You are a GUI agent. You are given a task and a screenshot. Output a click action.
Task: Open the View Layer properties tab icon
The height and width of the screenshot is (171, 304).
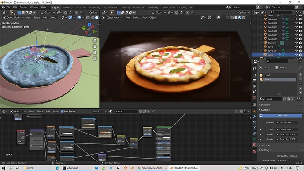point(254,86)
